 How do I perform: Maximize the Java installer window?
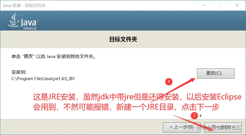[221, 5]
